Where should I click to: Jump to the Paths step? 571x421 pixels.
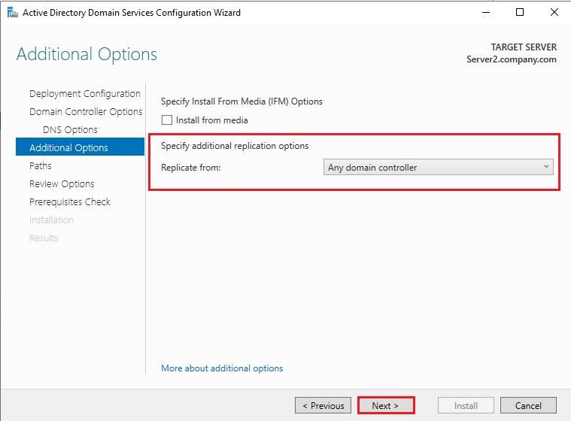tap(41, 166)
